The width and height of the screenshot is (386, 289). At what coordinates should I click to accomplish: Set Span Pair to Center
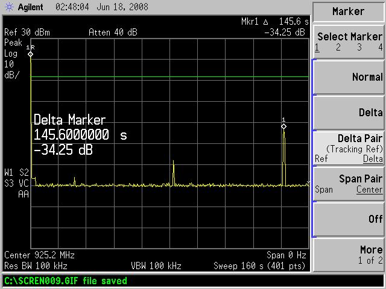(369, 190)
